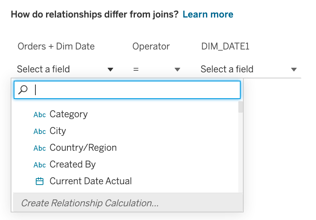Click the Abc icon beside City

click(x=40, y=131)
